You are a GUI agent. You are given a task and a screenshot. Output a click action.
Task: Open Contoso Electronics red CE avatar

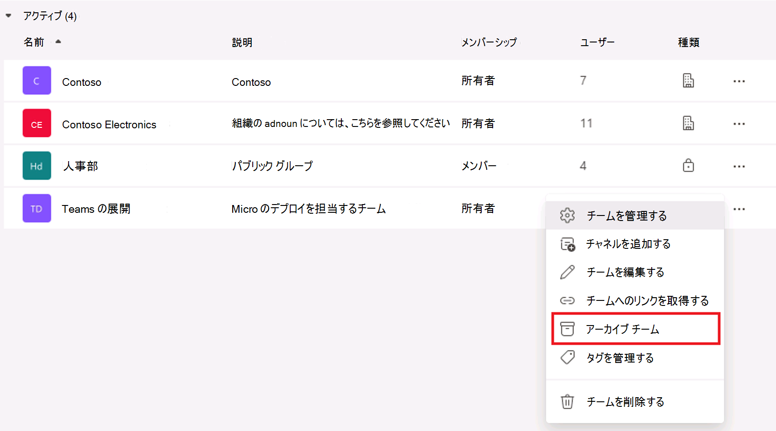[x=37, y=123]
